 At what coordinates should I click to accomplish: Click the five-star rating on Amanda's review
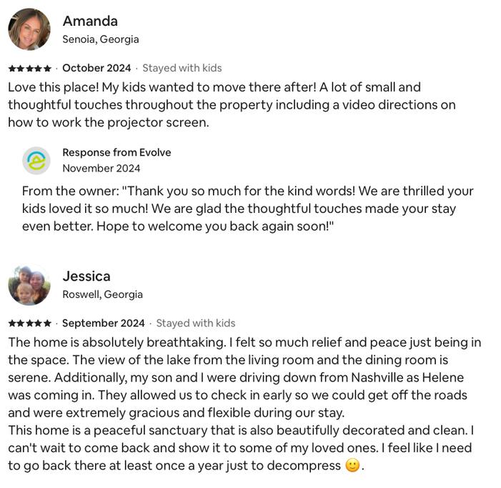click(x=29, y=69)
